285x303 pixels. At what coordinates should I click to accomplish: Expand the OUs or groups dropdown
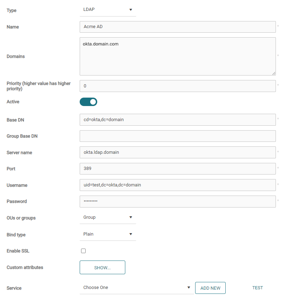108,218
